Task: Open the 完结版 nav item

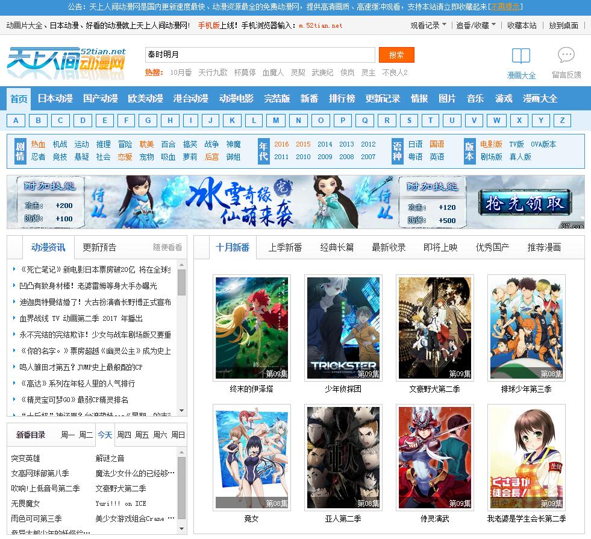Action: point(277,98)
